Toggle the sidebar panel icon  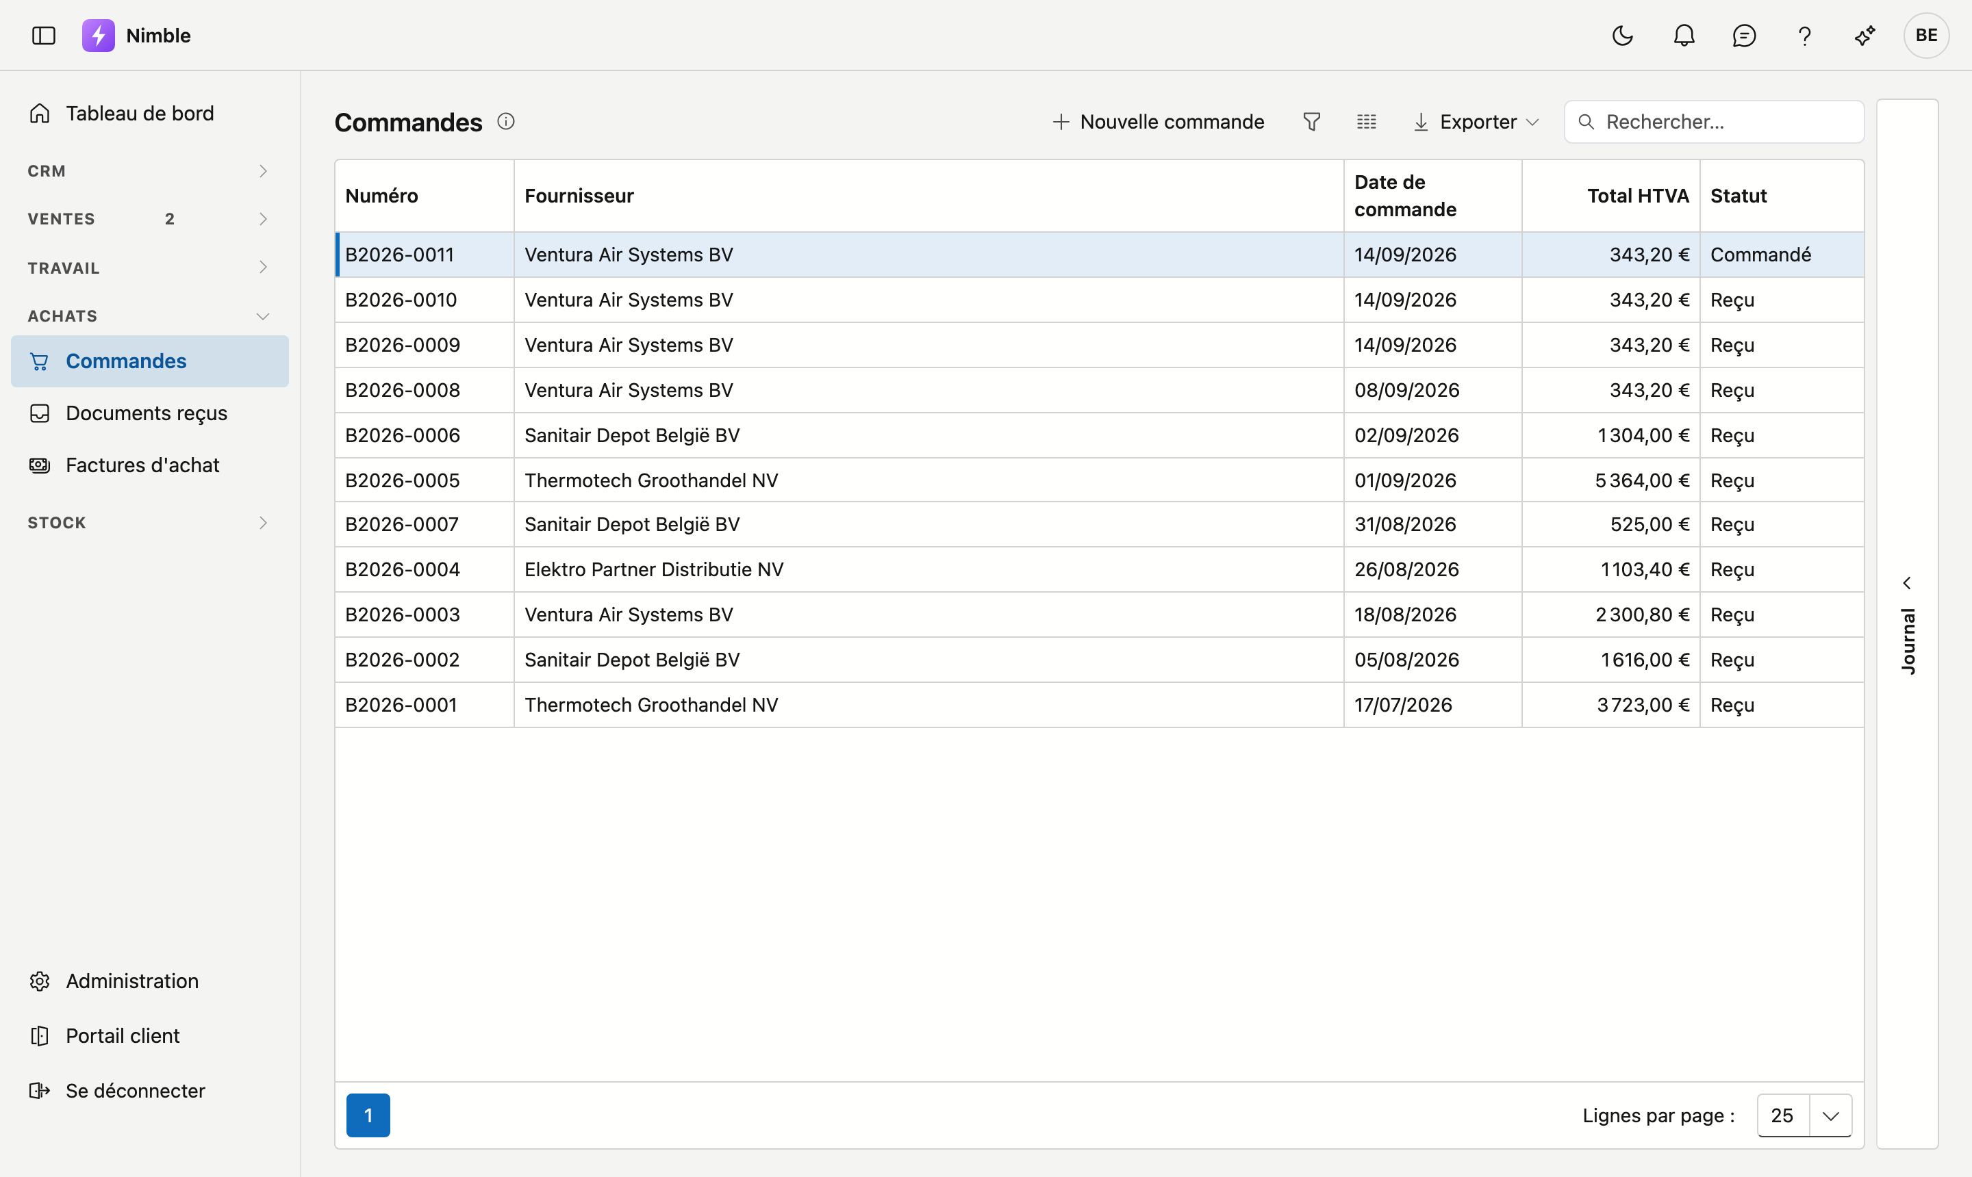point(44,36)
